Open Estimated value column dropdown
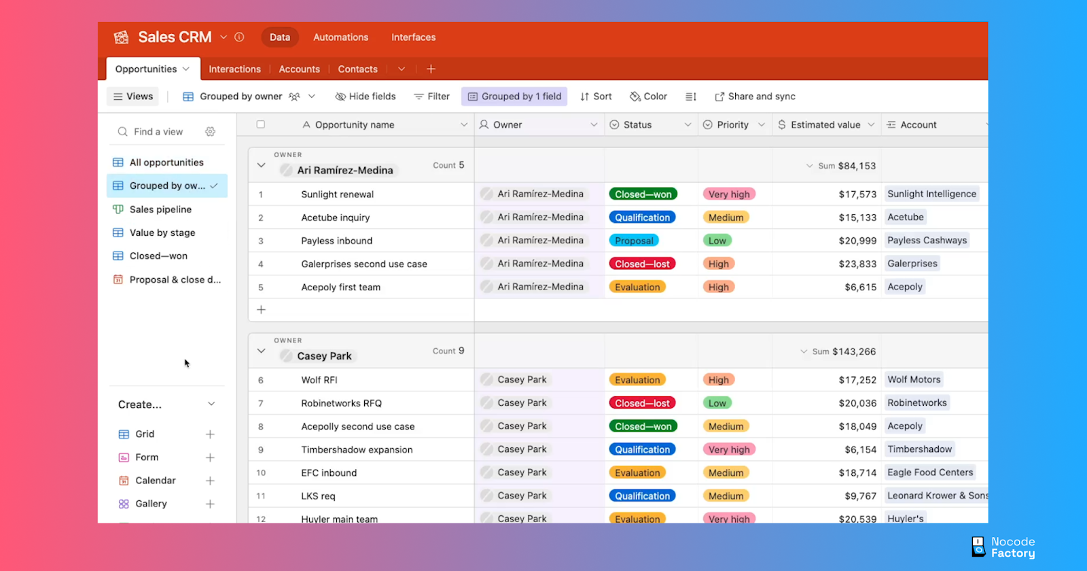Image resolution: width=1087 pixels, height=571 pixels. 871,125
